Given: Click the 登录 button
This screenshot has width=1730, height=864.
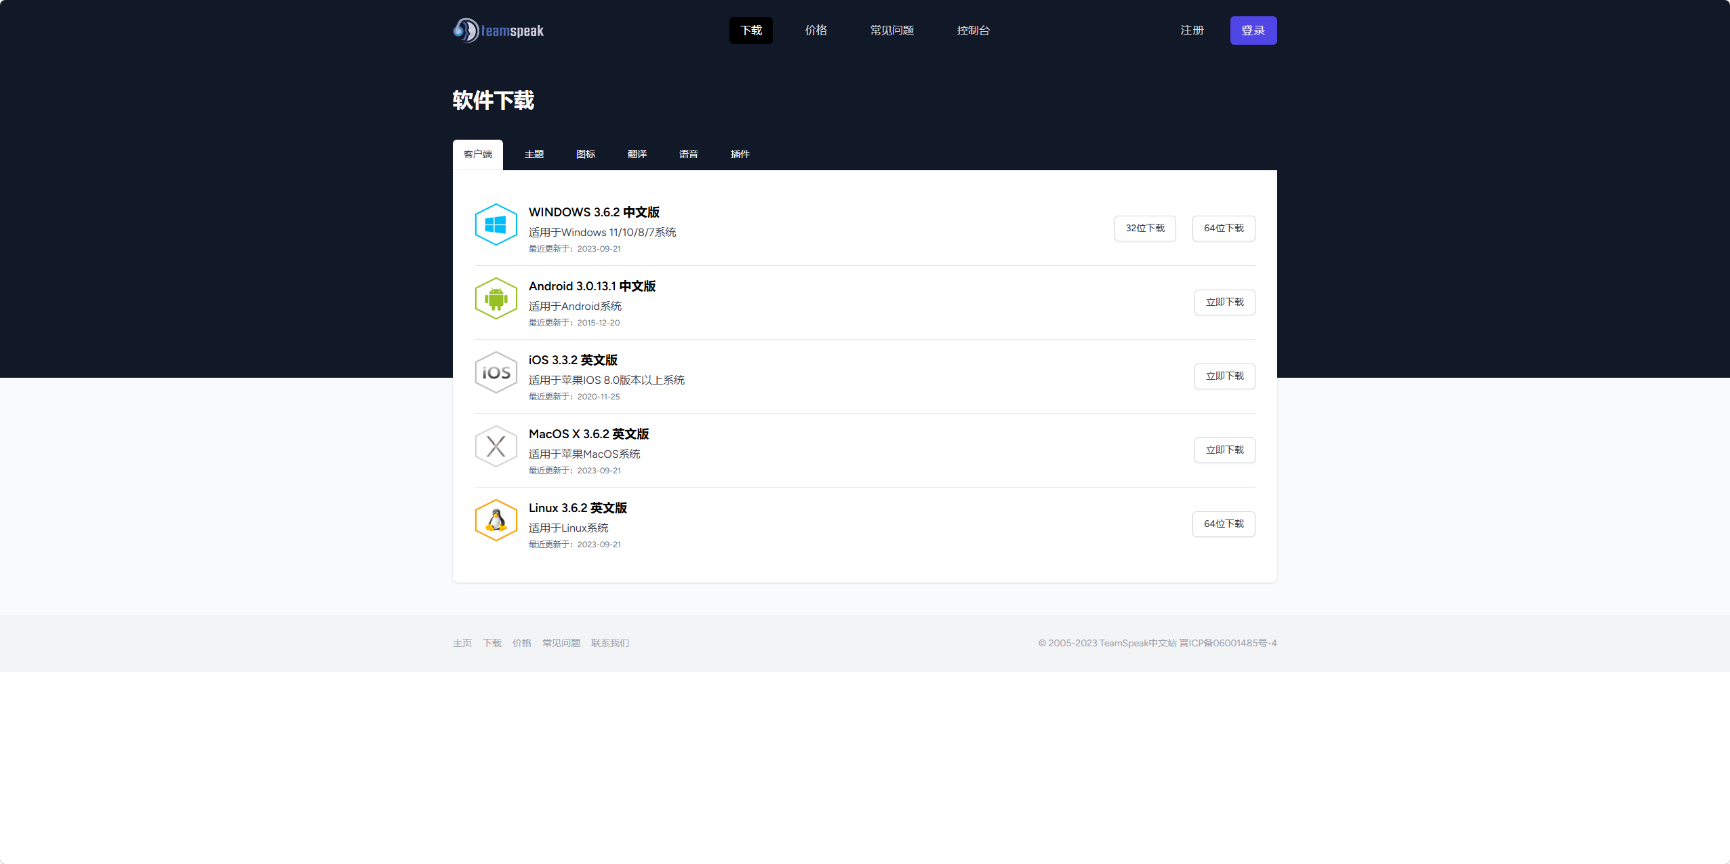Looking at the screenshot, I should click(x=1253, y=31).
